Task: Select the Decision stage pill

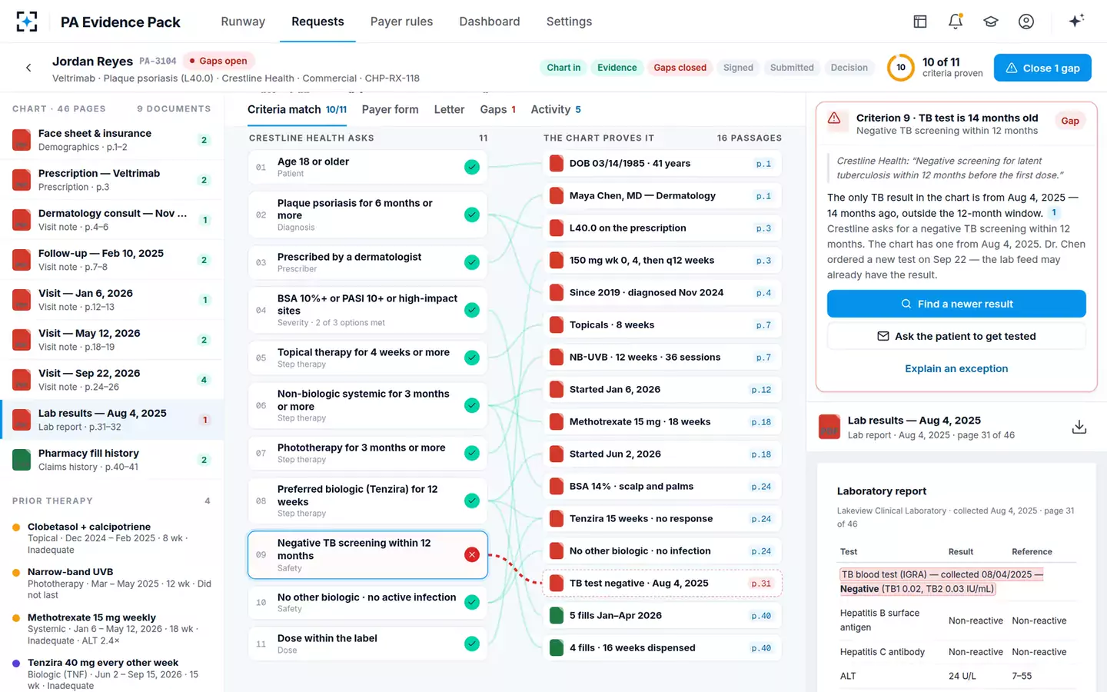Action: coord(849,68)
